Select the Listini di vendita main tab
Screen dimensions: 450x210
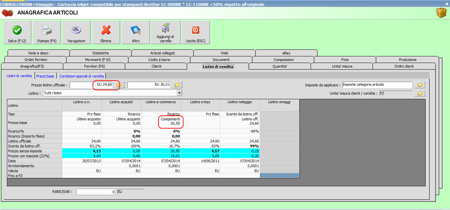coord(218,66)
